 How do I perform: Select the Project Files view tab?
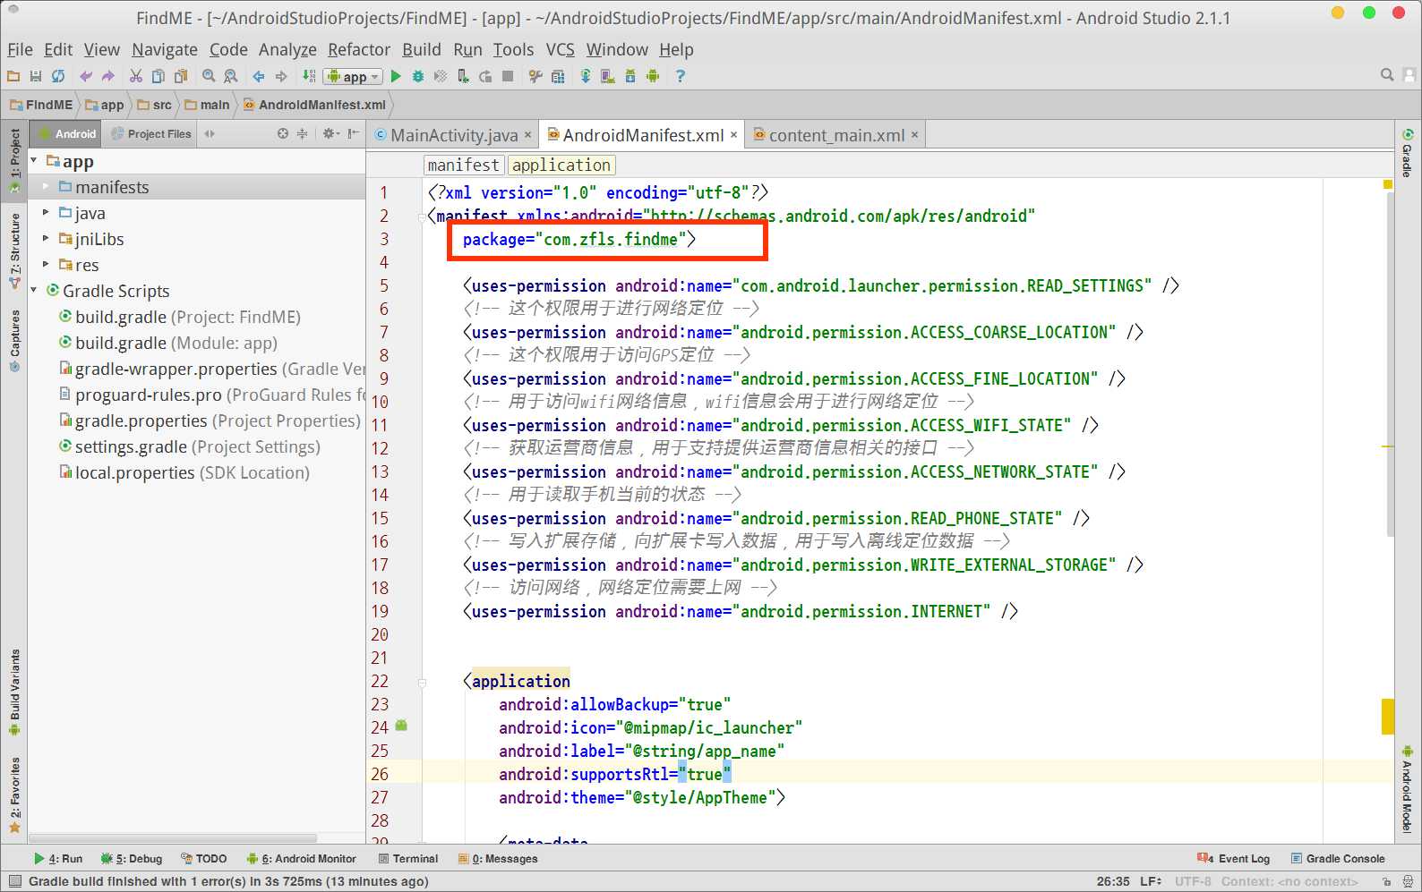click(150, 134)
